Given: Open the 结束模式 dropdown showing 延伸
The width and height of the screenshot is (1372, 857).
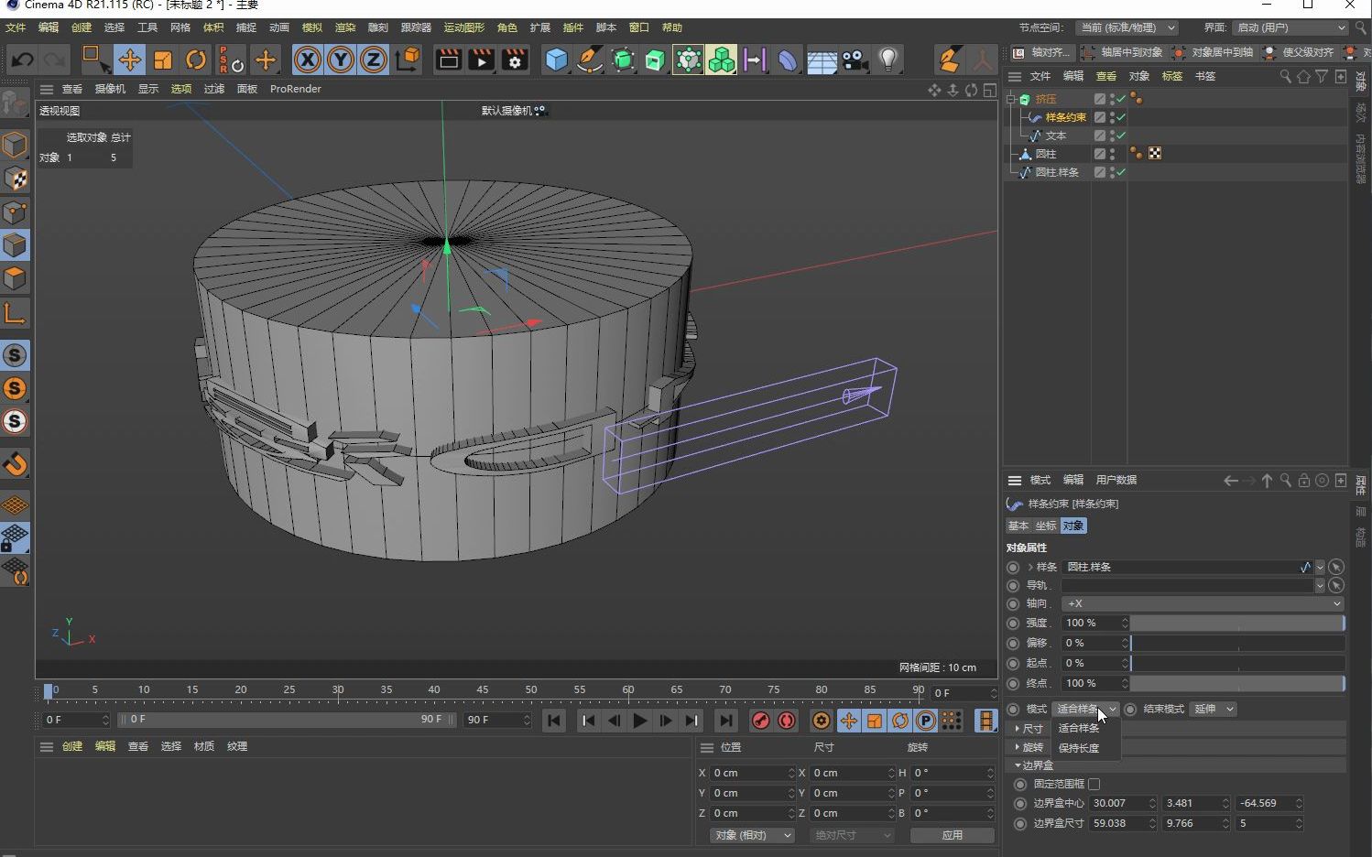Looking at the screenshot, I should pos(1213,708).
